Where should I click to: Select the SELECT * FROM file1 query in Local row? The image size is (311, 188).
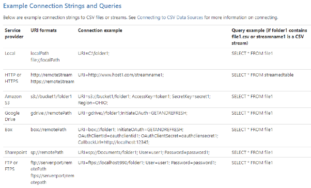(252, 53)
